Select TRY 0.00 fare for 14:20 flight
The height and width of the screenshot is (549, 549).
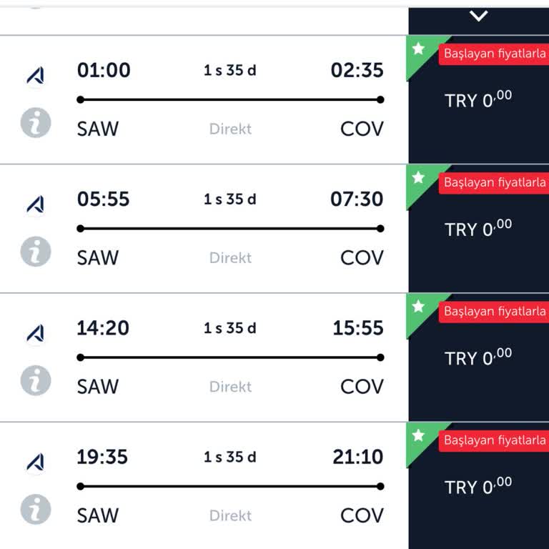tap(478, 357)
